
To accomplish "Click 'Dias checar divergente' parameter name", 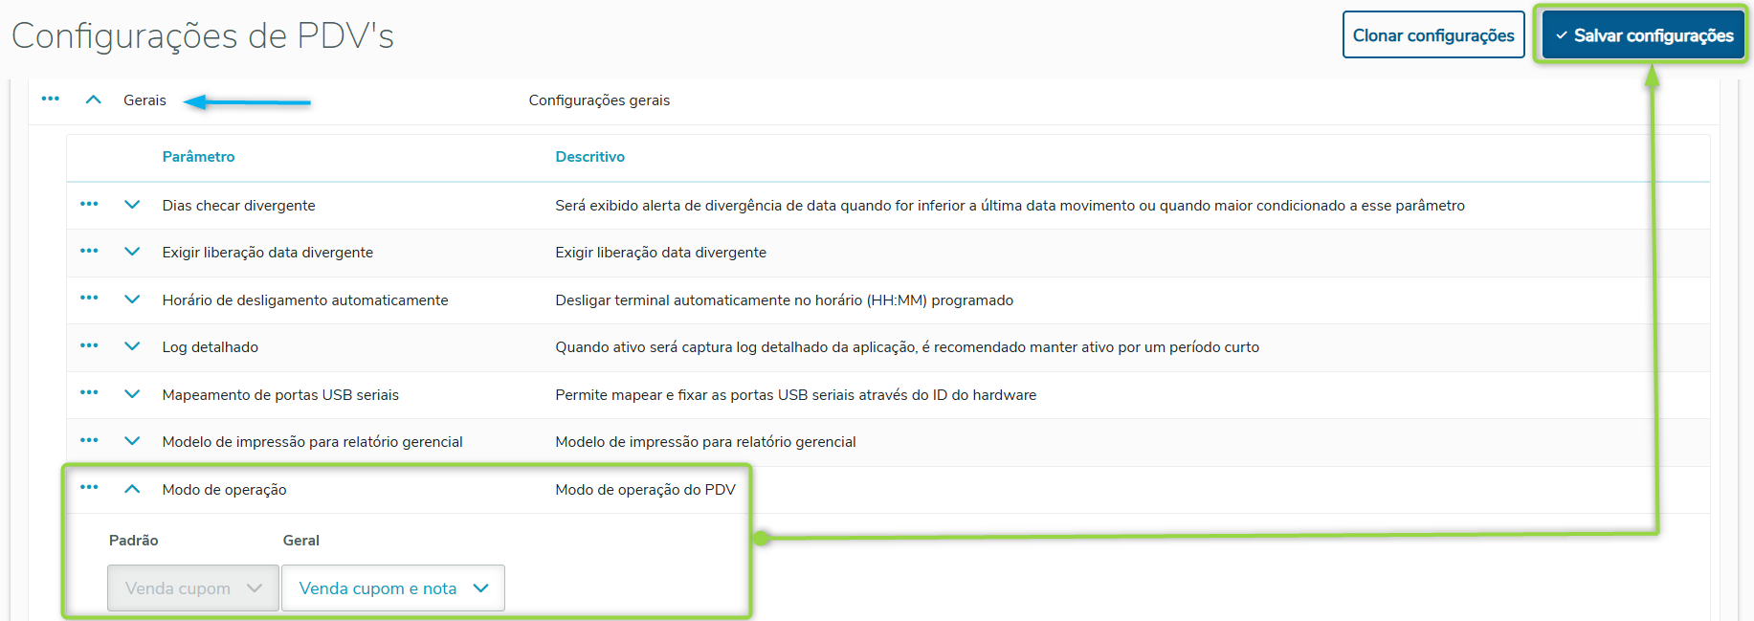I will (238, 206).
